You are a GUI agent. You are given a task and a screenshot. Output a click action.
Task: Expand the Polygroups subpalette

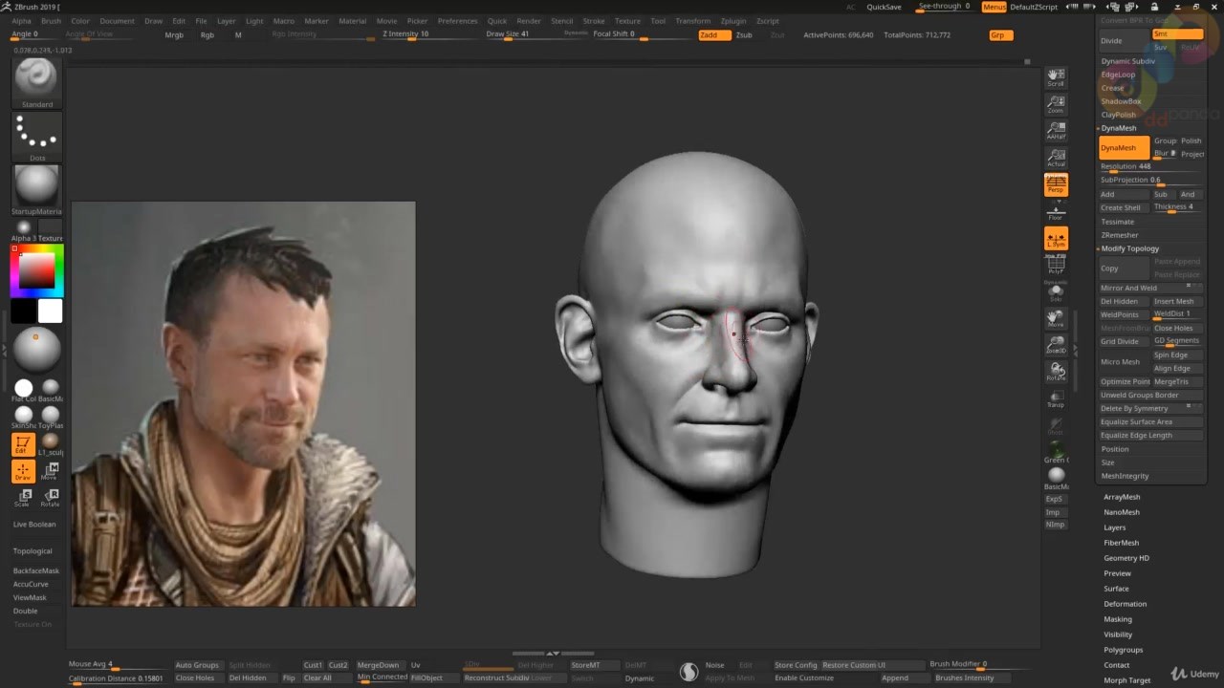1124,650
